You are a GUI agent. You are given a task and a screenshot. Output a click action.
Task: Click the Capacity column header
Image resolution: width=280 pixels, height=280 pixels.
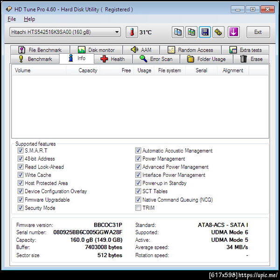[83, 70]
